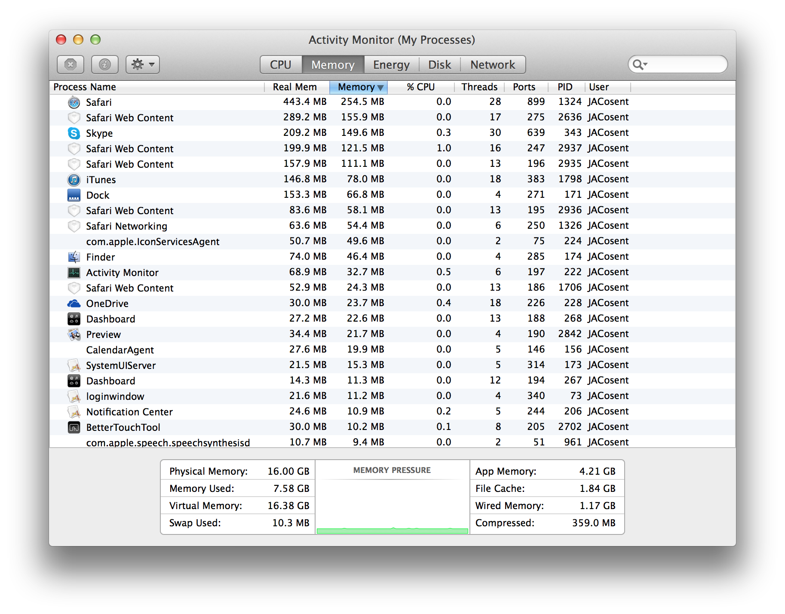The width and height of the screenshot is (785, 614).
Task: Switch to the Energy tab
Action: coord(391,64)
